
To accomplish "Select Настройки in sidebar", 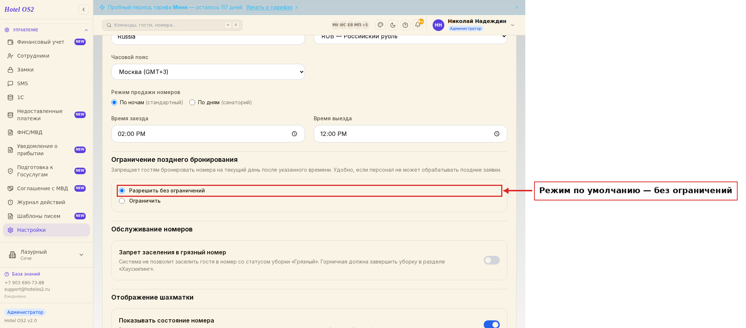I will tap(46, 230).
